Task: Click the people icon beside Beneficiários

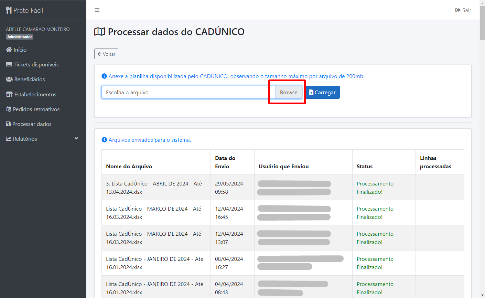Action: click(9, 79)
